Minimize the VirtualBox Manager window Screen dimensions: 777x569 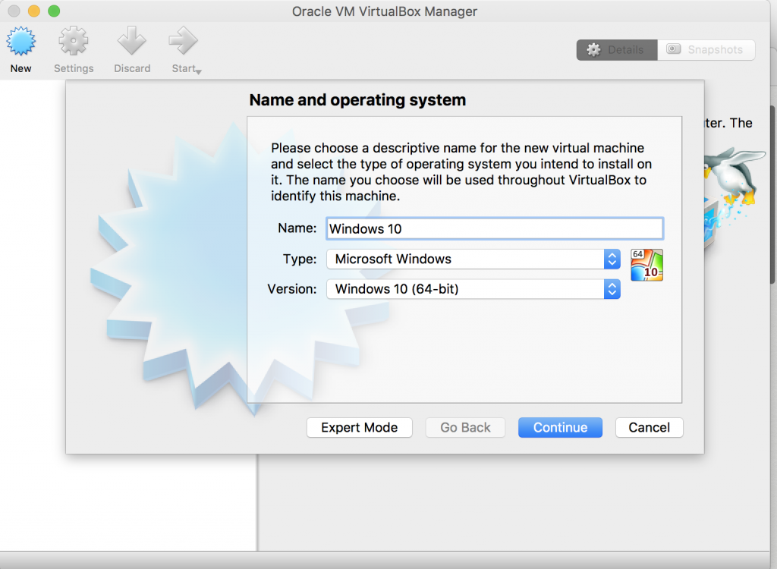tap(33, 11)
